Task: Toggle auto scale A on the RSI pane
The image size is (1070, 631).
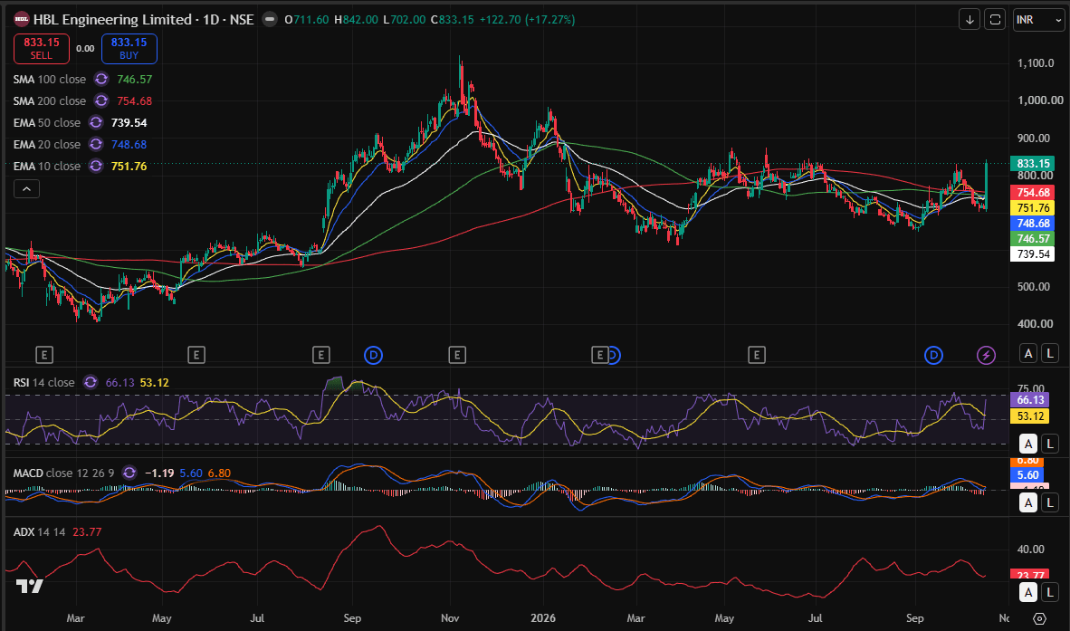Action: 1028,444
